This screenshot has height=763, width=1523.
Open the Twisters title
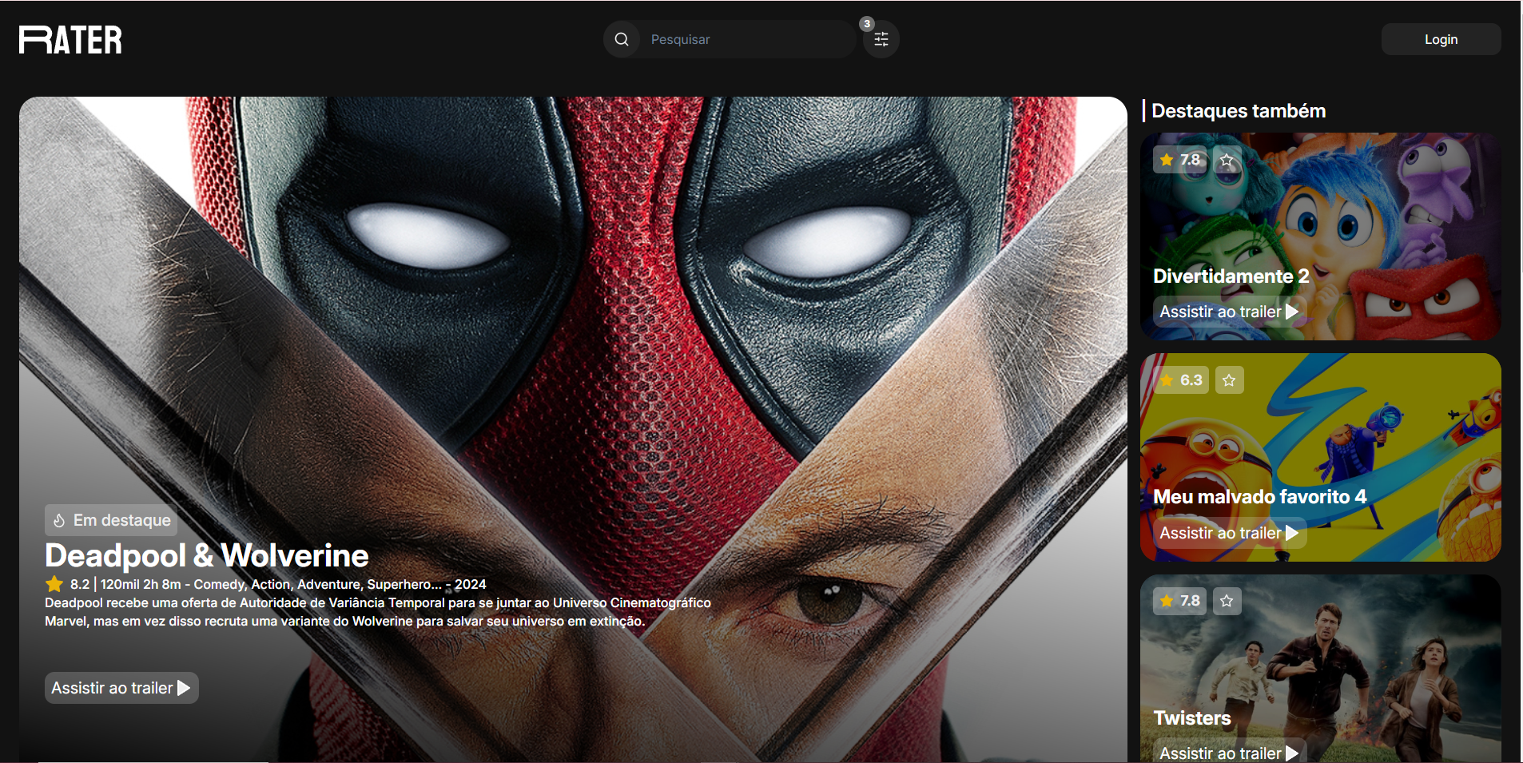1191,717
